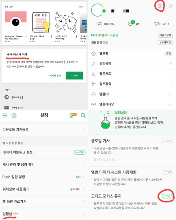This screenshot has height=220, width=176.
Task: Tap the Melon home icon in the settings header
Action: (x=14, y=115)
